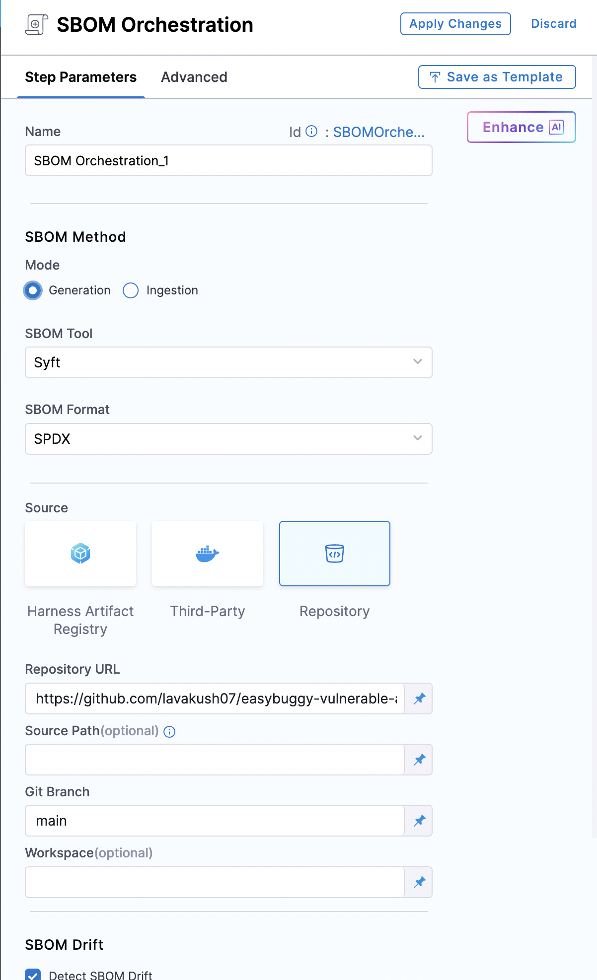Click pin icon beside Git Branch field
597x980 pixels.
click(419, 821)
